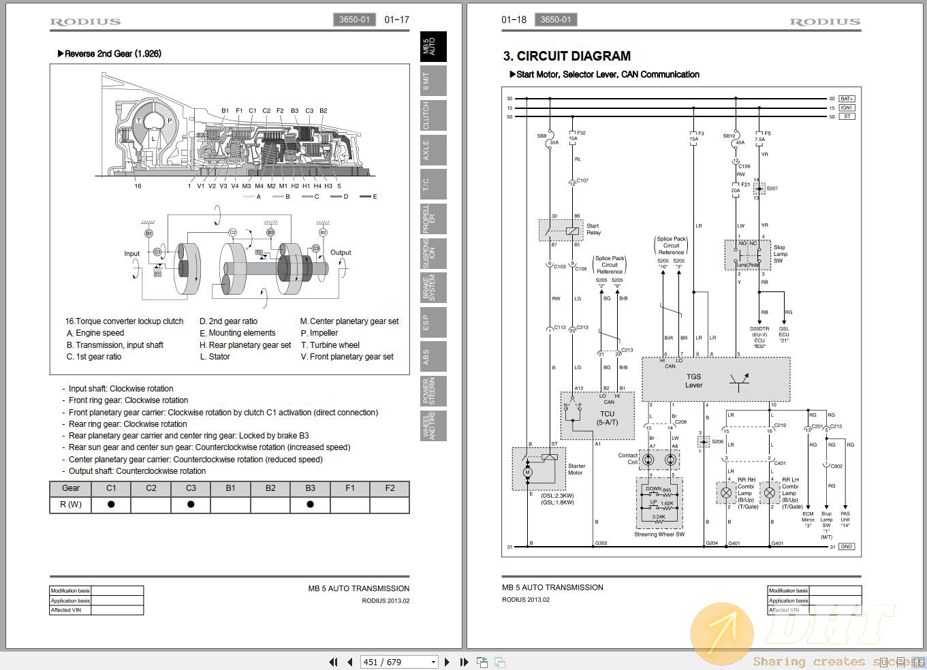Click the TCU (5-A/T) block
The image size is (927, 670).
pyautogui.click(x=597, y=415)
